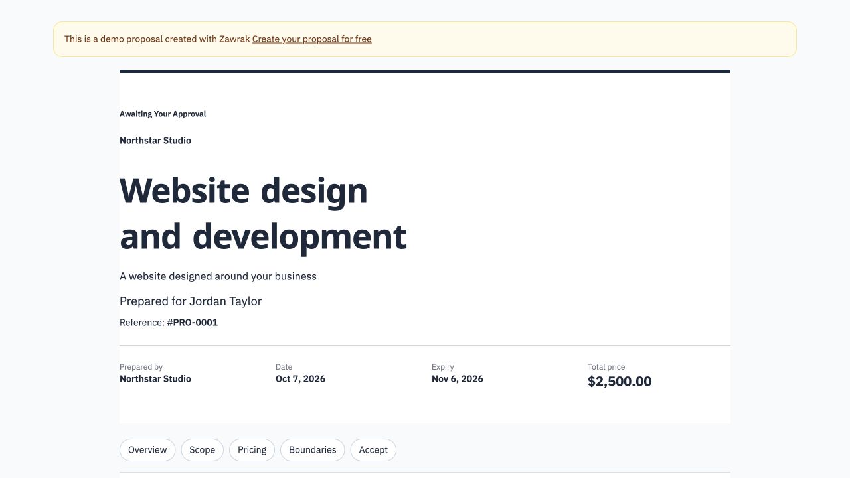Click the reference number #PRO-0001
The height and width of the screenshot is (478, 850).
pos(193,323)
